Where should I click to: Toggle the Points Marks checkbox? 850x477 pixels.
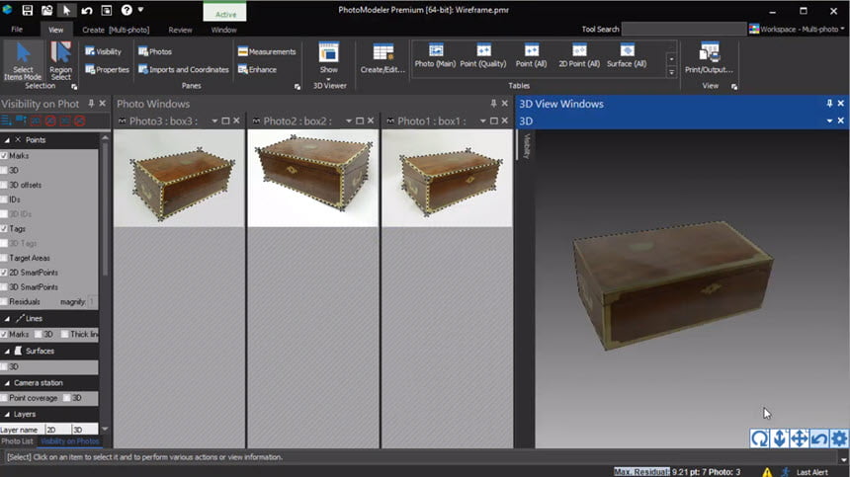4,155
